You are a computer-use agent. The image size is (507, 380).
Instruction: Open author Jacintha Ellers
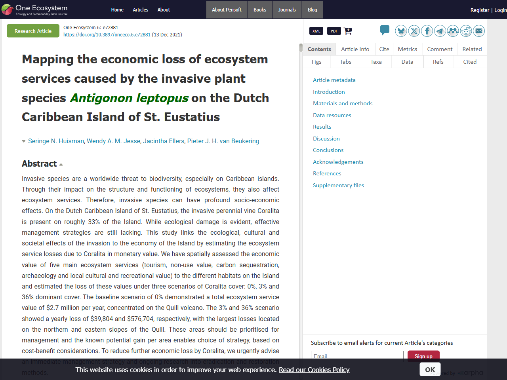pos(164,141)
